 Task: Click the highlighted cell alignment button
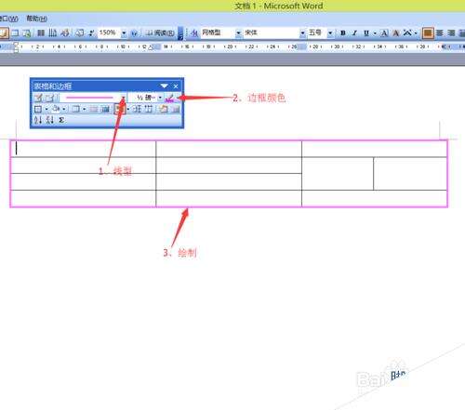(x=120, y=109)
